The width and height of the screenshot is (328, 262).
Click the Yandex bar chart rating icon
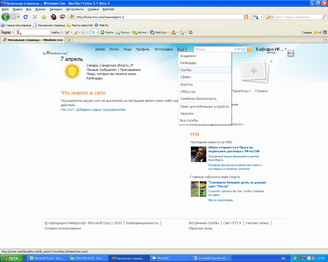[76, 32]
